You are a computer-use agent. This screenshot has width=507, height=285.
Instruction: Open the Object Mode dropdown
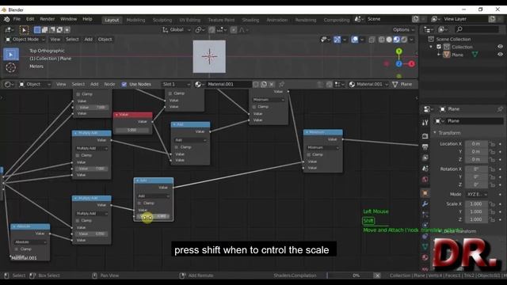click(25, 40)
